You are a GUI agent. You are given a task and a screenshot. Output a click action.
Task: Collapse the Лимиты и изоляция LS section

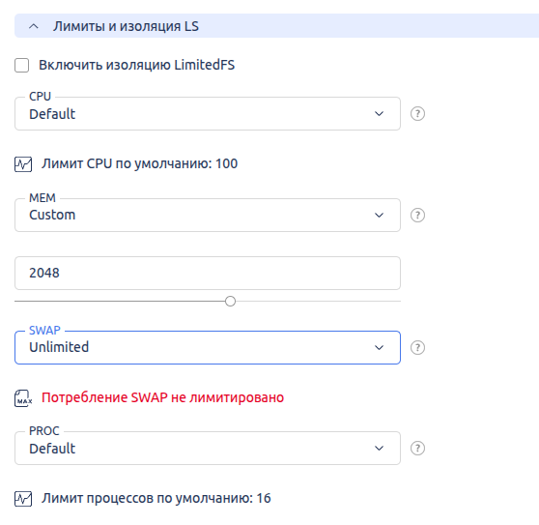276,26
